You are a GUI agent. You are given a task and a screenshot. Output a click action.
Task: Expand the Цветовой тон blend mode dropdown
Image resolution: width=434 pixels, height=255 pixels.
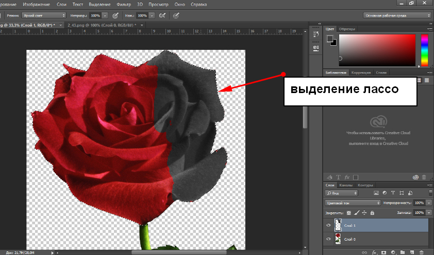click(352, 203)
